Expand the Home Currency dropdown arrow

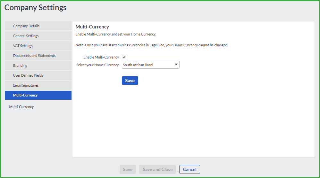176,65
